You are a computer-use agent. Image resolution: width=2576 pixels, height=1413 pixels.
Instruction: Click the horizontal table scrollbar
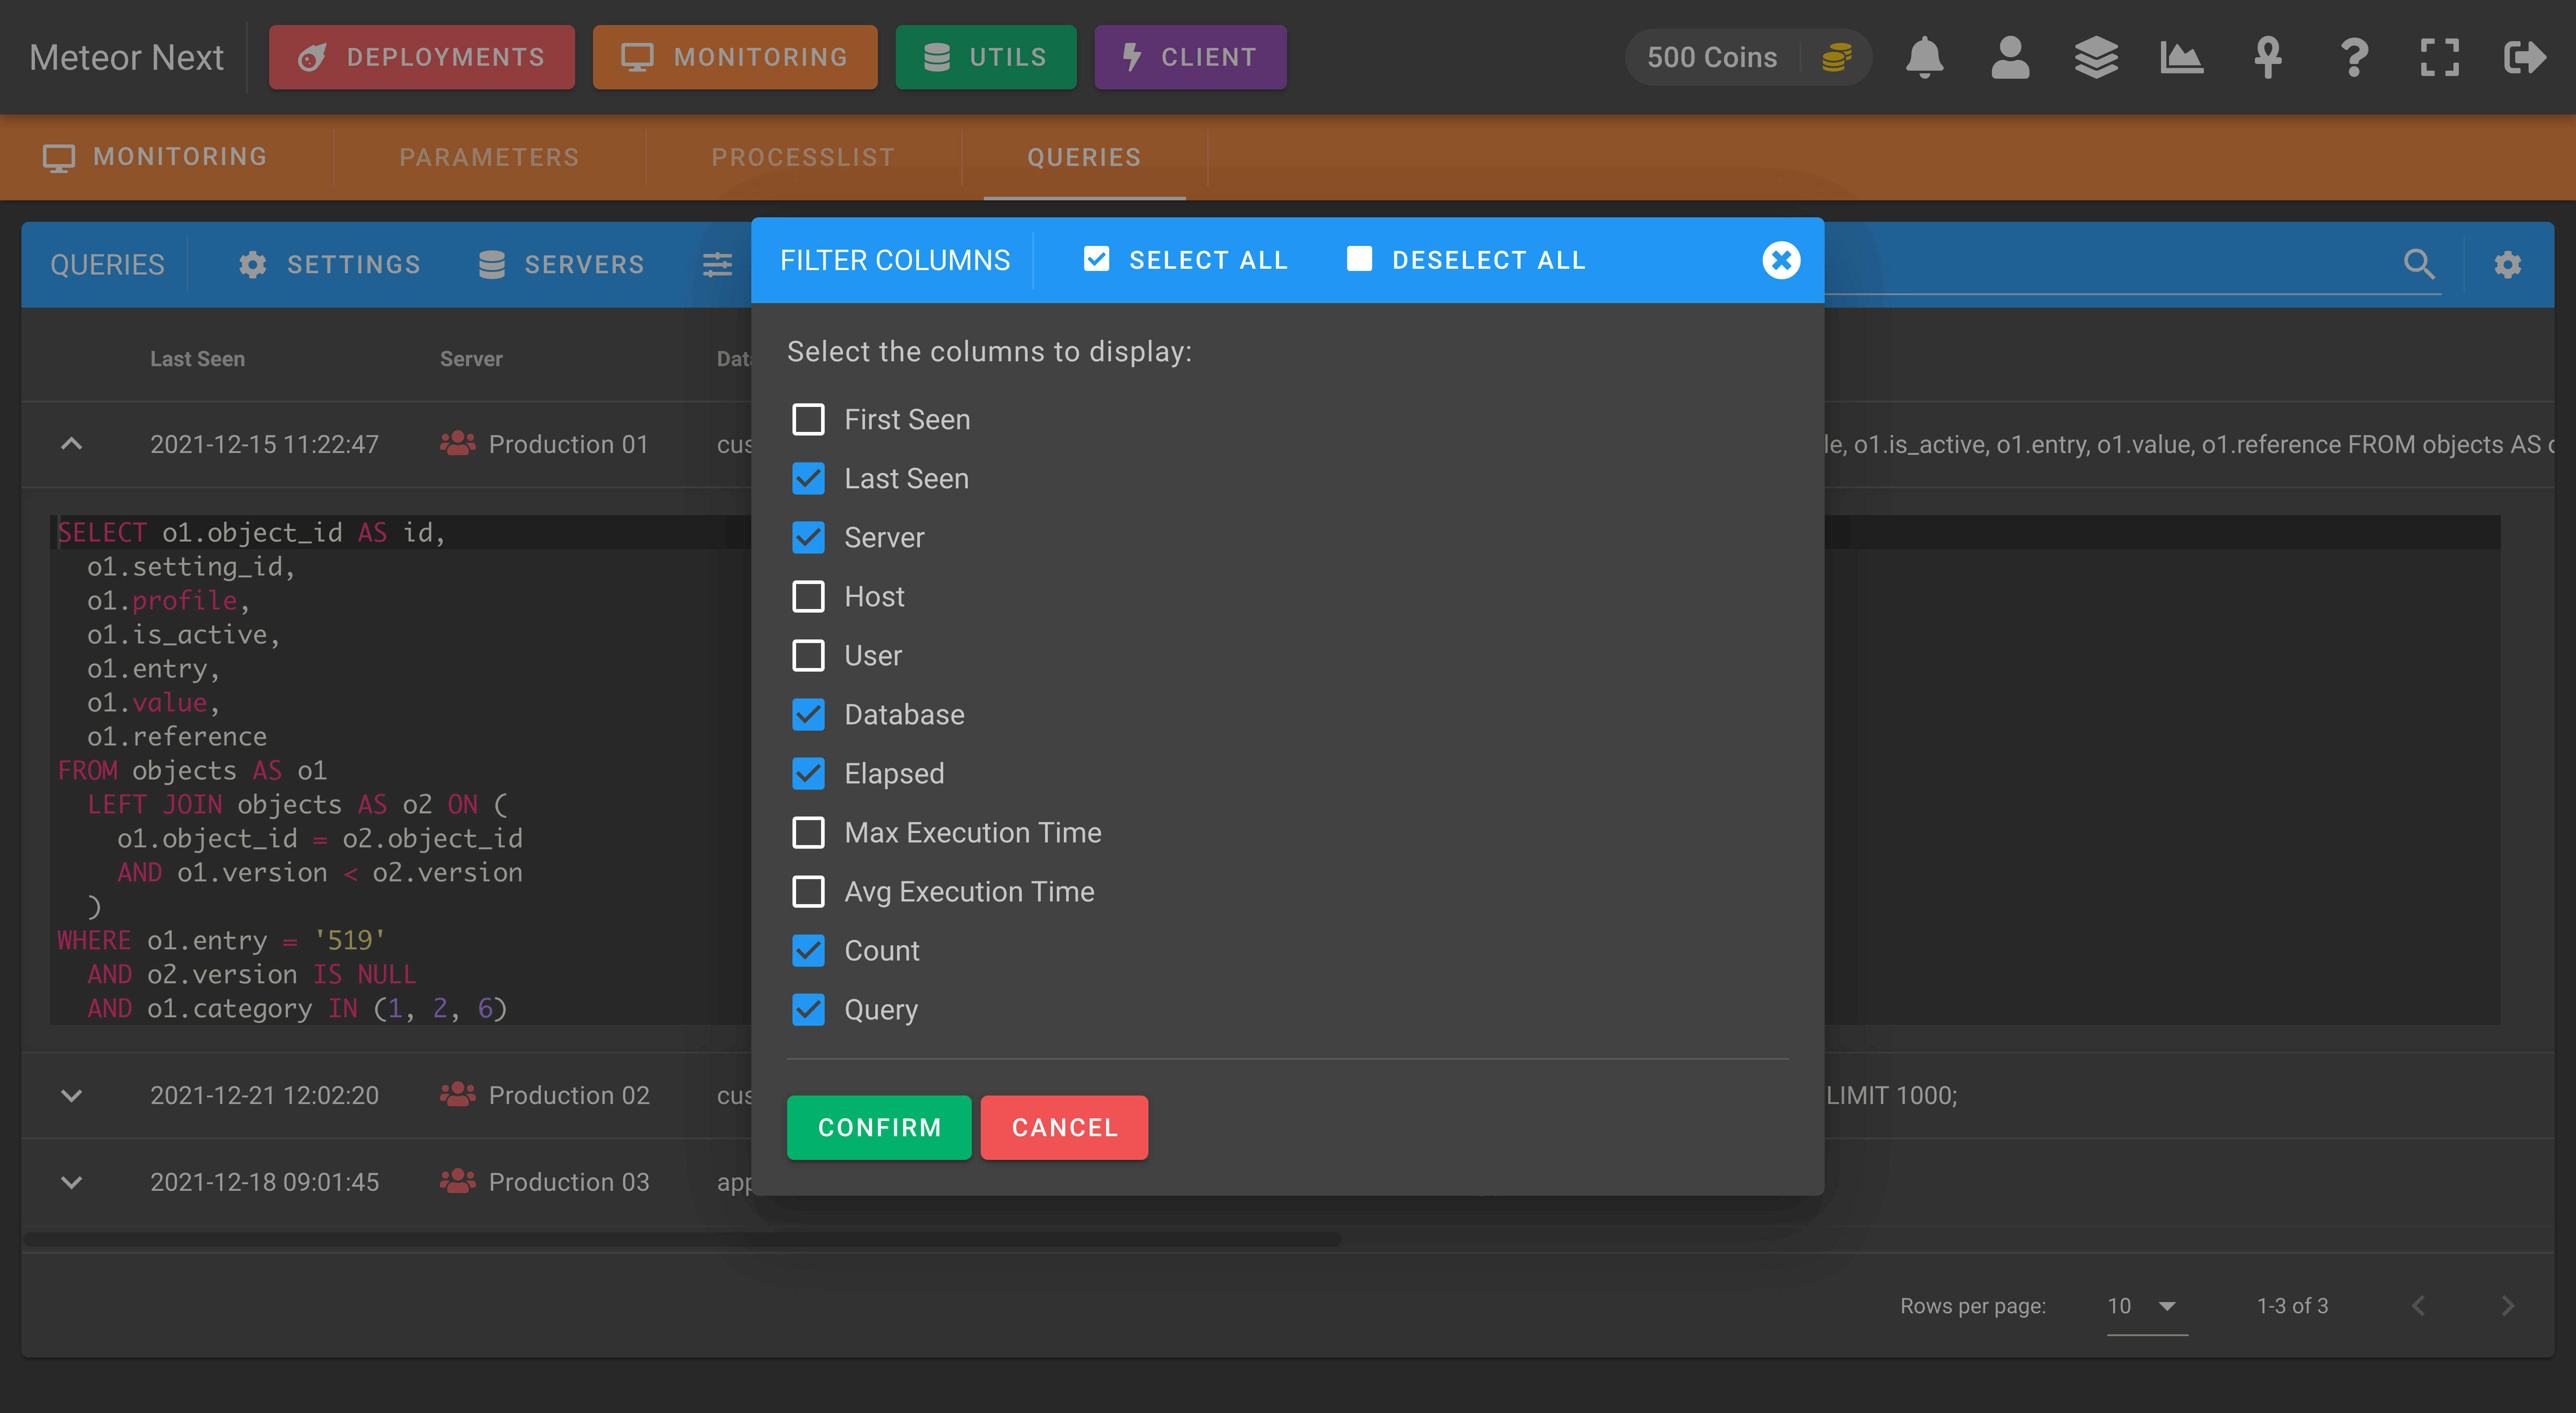click(x=682, y=1240)
